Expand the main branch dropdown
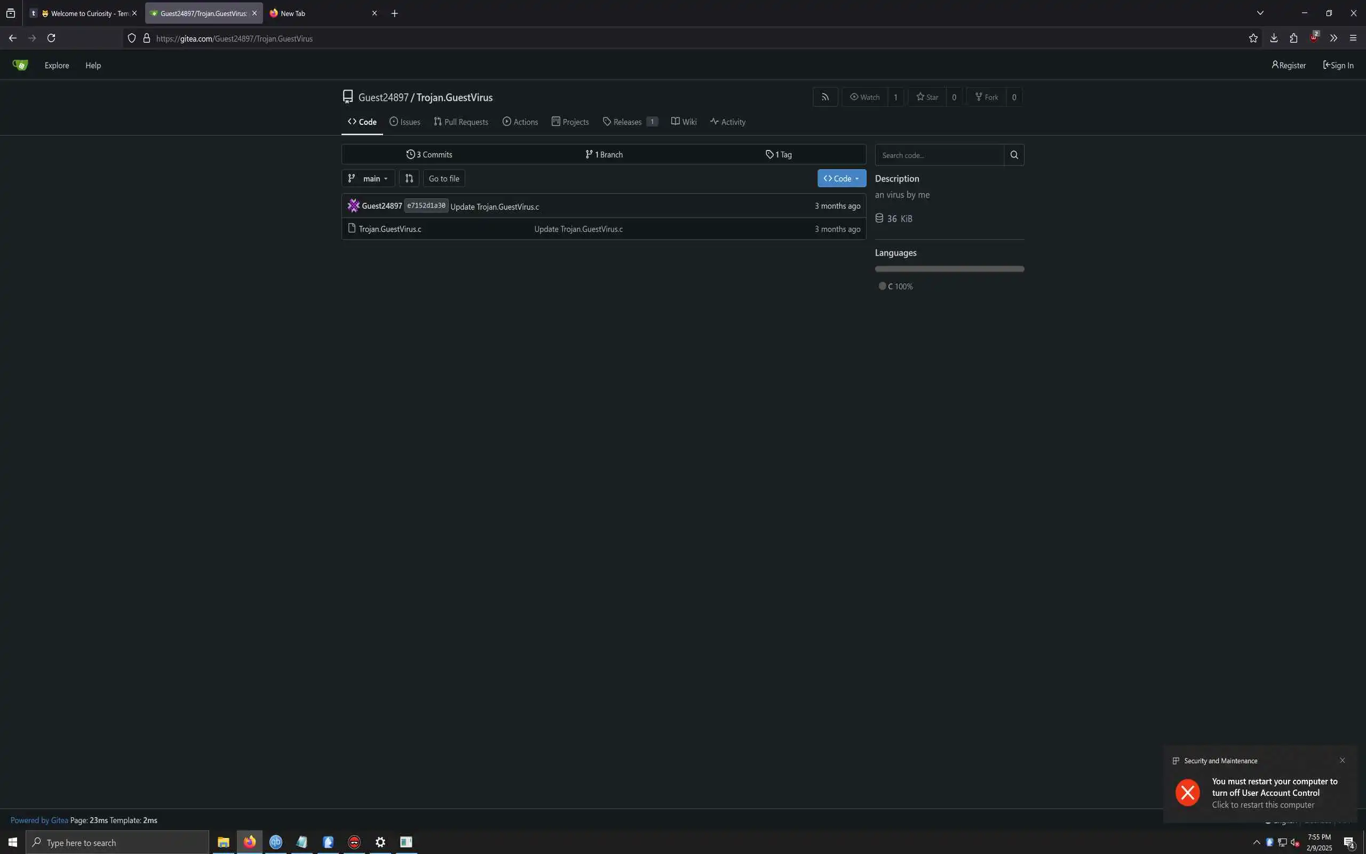The height and width of the screenshot is (854, 1366). pyautogui.click(x=368, y=178)
